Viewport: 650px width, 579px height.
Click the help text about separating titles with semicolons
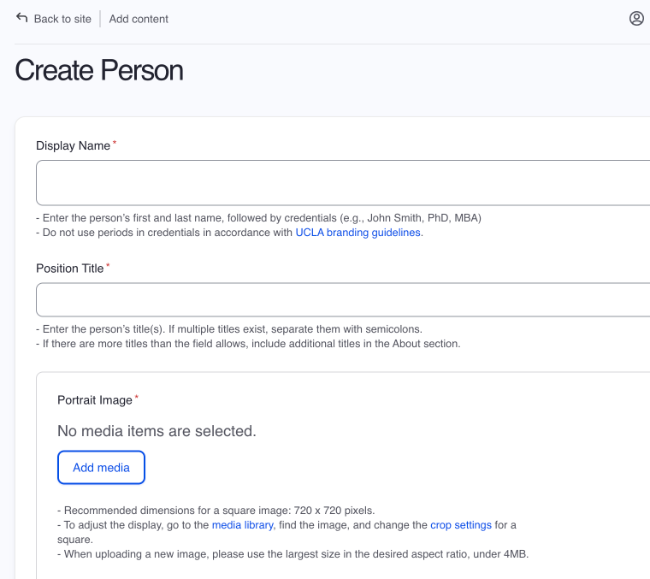pyautogui.click(x=229, y=328)
